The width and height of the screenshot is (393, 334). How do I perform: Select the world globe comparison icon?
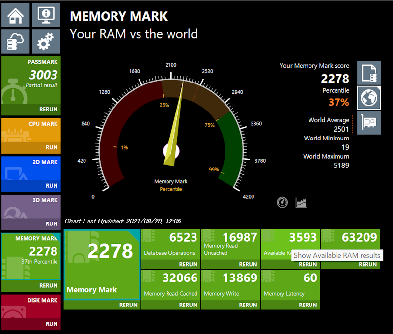point(369,98)
